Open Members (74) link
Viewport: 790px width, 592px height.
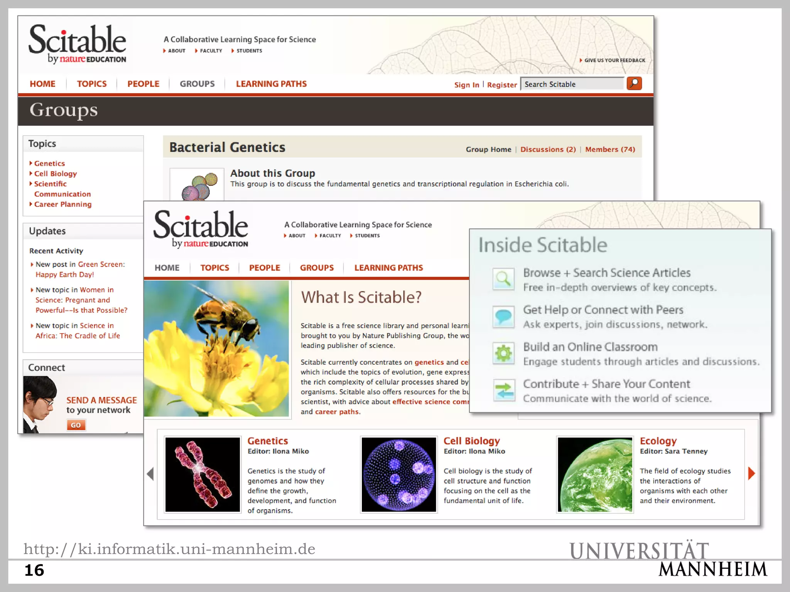(x=610, y=149)
